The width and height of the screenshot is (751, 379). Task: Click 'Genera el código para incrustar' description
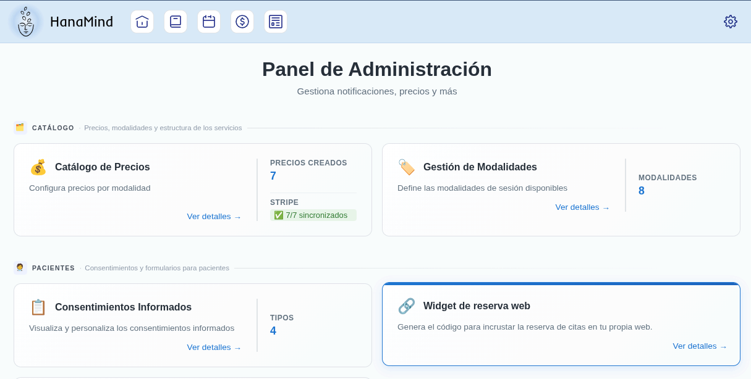pyautogui.click(x=525, y=327)
